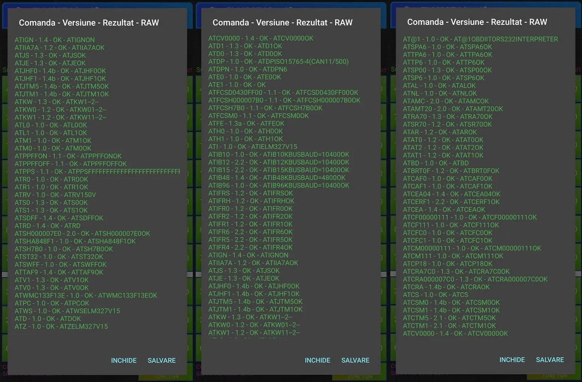Screen dimensions: 582x382
Task: Select the ATTAF9 - 1.4 - OK row
Action: click(x=59, y=272)
